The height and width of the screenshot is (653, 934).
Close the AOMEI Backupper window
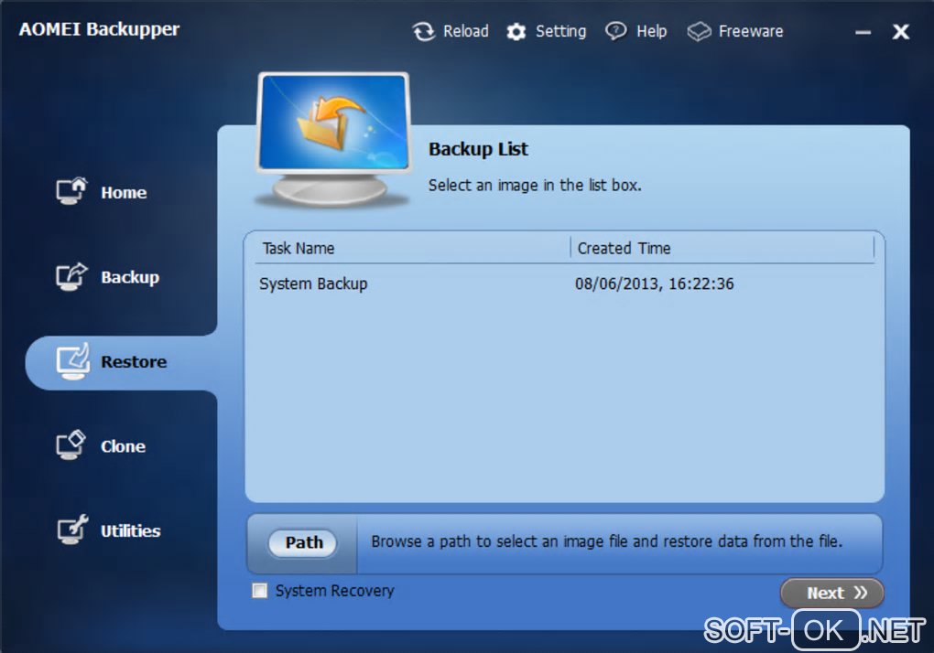click(x=901, y=31)
